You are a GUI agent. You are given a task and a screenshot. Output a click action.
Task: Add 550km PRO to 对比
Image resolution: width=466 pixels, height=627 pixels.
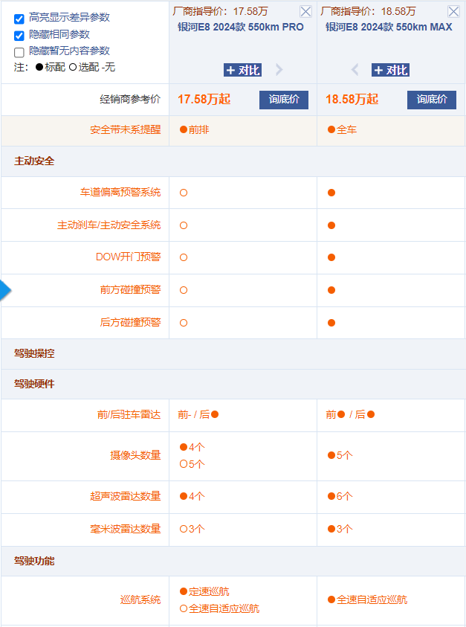tap(242, 70)
